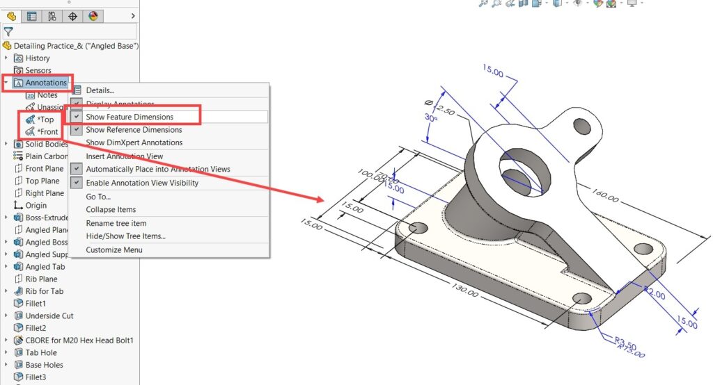
Task: Open the ConfigurationManager tab icon
Action: (x=52, y=16)
